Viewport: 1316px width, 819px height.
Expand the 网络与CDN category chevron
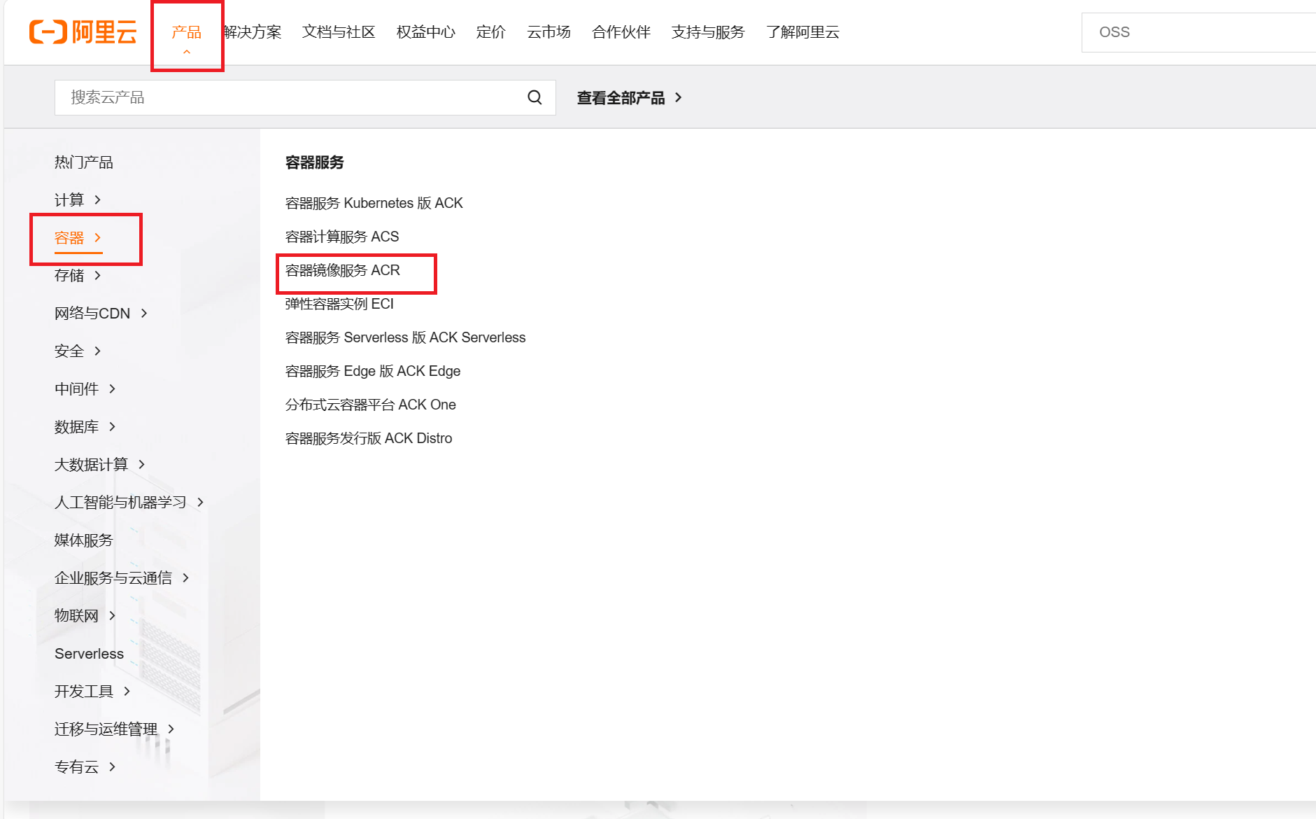(144, 314)
